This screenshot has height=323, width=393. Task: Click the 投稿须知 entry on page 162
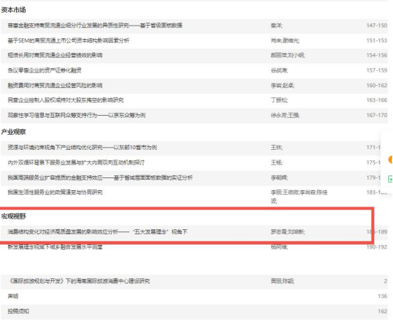click(x=18, y=311)
